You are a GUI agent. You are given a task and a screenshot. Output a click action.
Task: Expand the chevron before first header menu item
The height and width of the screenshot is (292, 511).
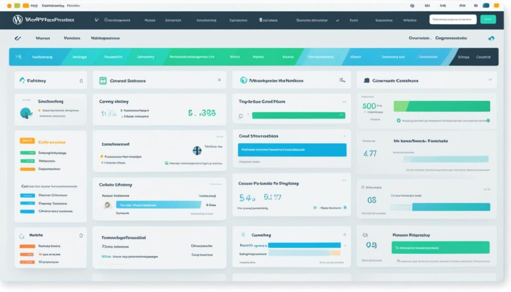click(x=96, y=20)
